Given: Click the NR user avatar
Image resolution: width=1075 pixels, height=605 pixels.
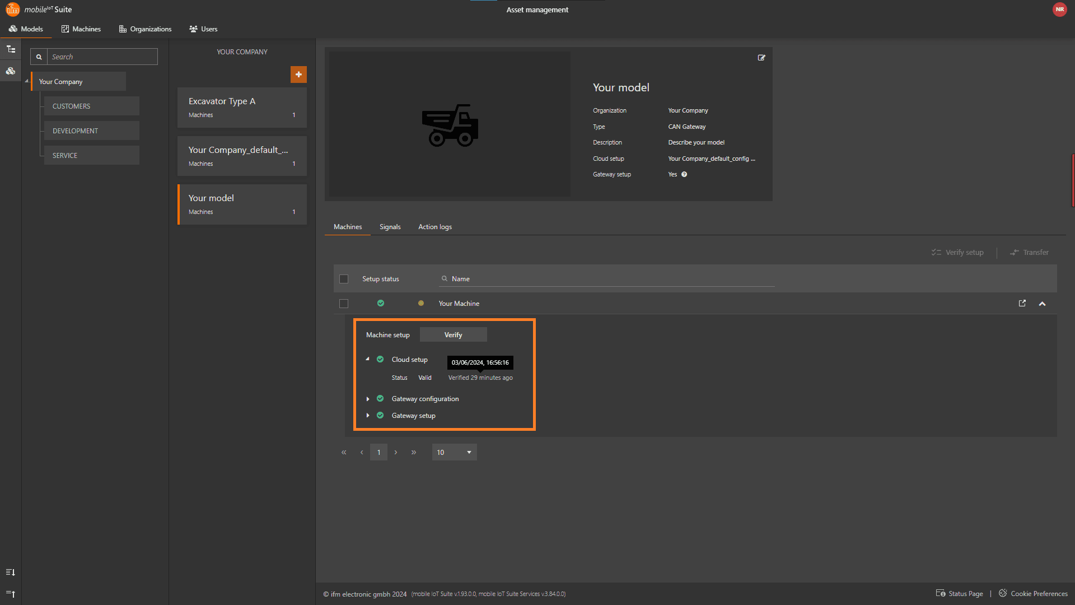Looking at the screenshot, I should pyautogui.click(x=1059, y=10).
